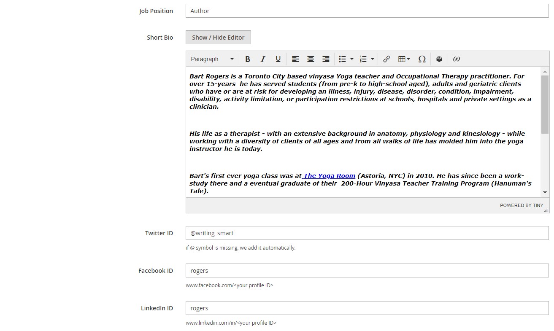The width and height of the screenshot is (554, 331).
Task: Toggle underline formatting in the editor
Action: pos(278,59)
